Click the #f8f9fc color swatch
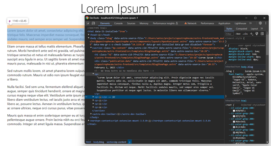 (x=234, y=111)
